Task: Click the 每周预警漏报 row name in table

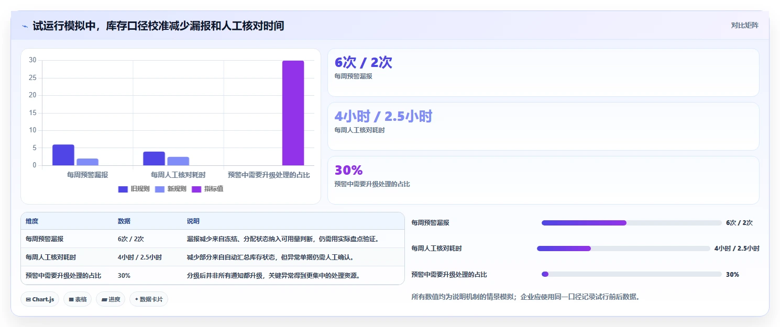Action: [45, 239]
